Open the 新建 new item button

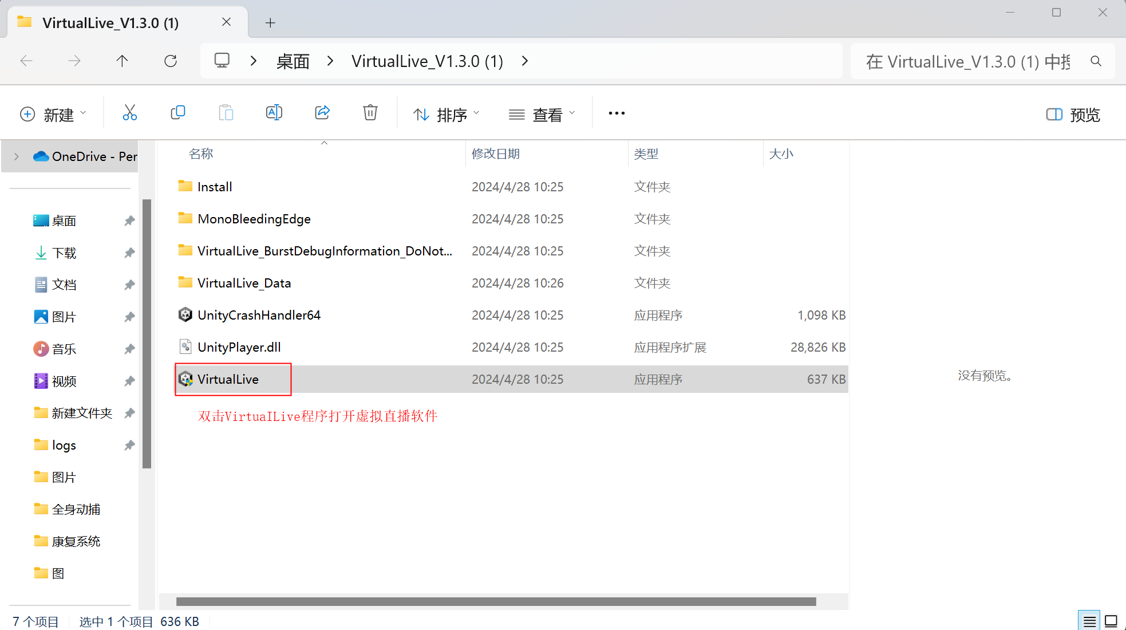coord(53,115)
